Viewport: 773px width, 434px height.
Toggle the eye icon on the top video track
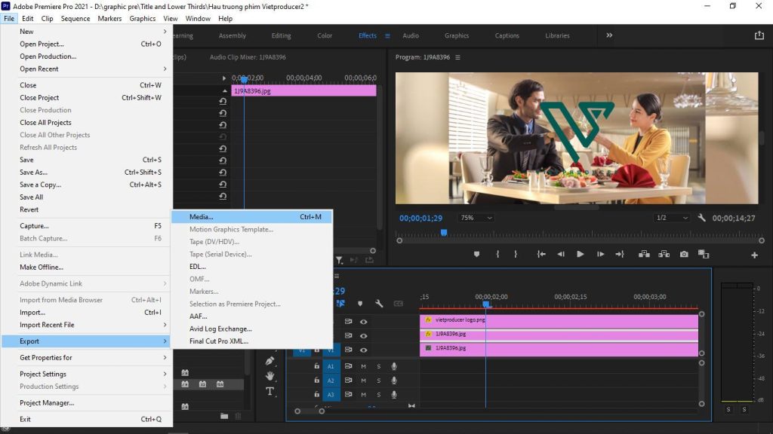364,322
